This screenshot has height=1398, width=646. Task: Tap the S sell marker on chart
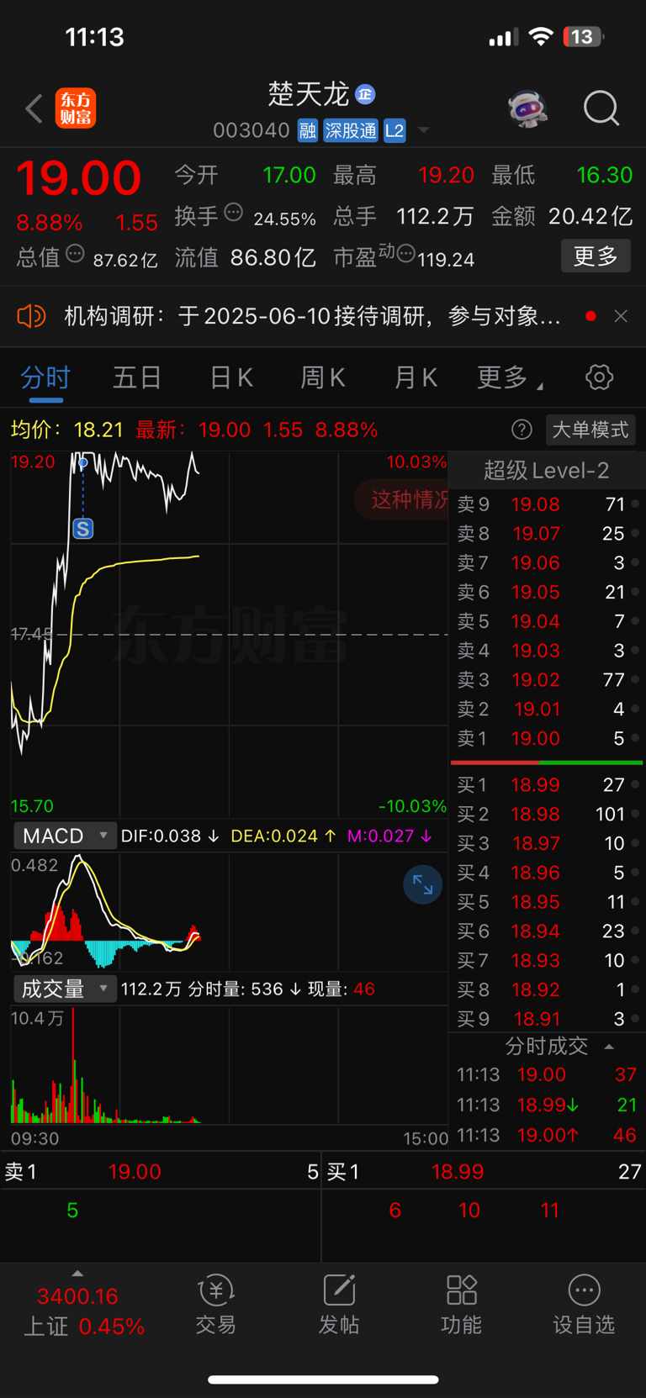tap(82, 529)
